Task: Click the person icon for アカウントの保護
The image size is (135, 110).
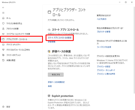Action: point(3,29)
